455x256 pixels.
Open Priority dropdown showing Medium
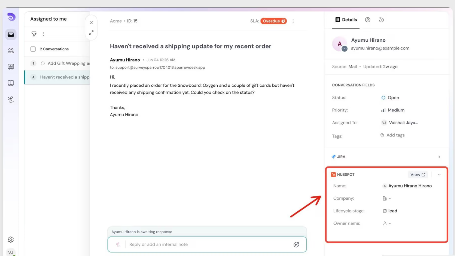point(393,110)
